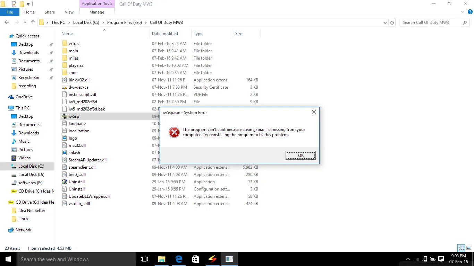
Task: Select the splash image file icon
Action: click(x=65, y=153)
